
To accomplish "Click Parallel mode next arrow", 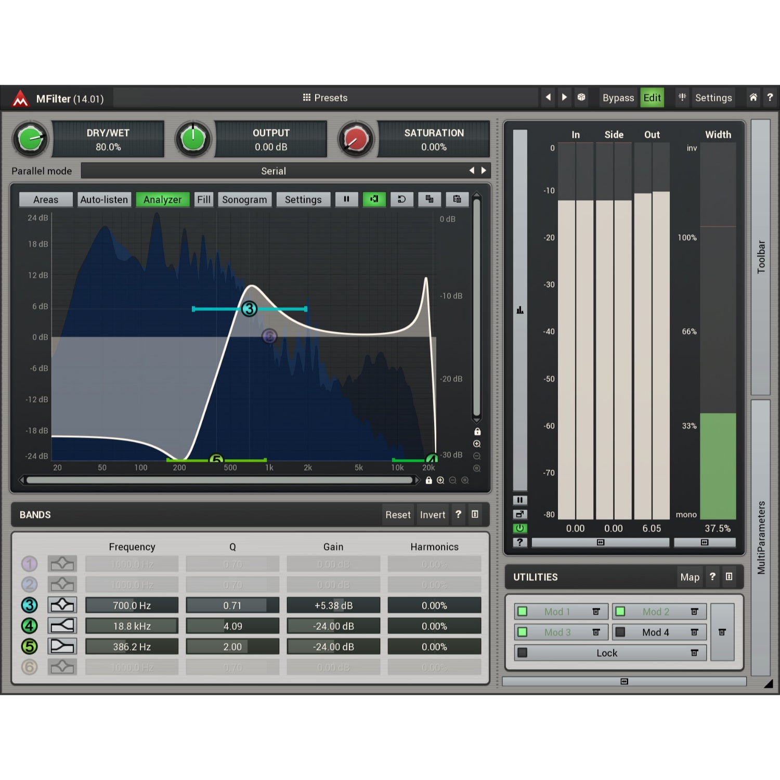I will click(484, 171).
